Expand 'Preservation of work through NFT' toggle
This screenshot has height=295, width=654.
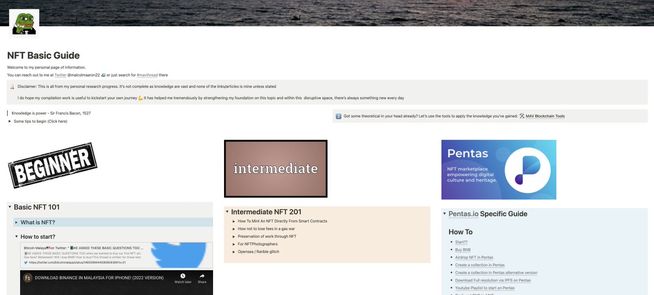tap(234, 236)
